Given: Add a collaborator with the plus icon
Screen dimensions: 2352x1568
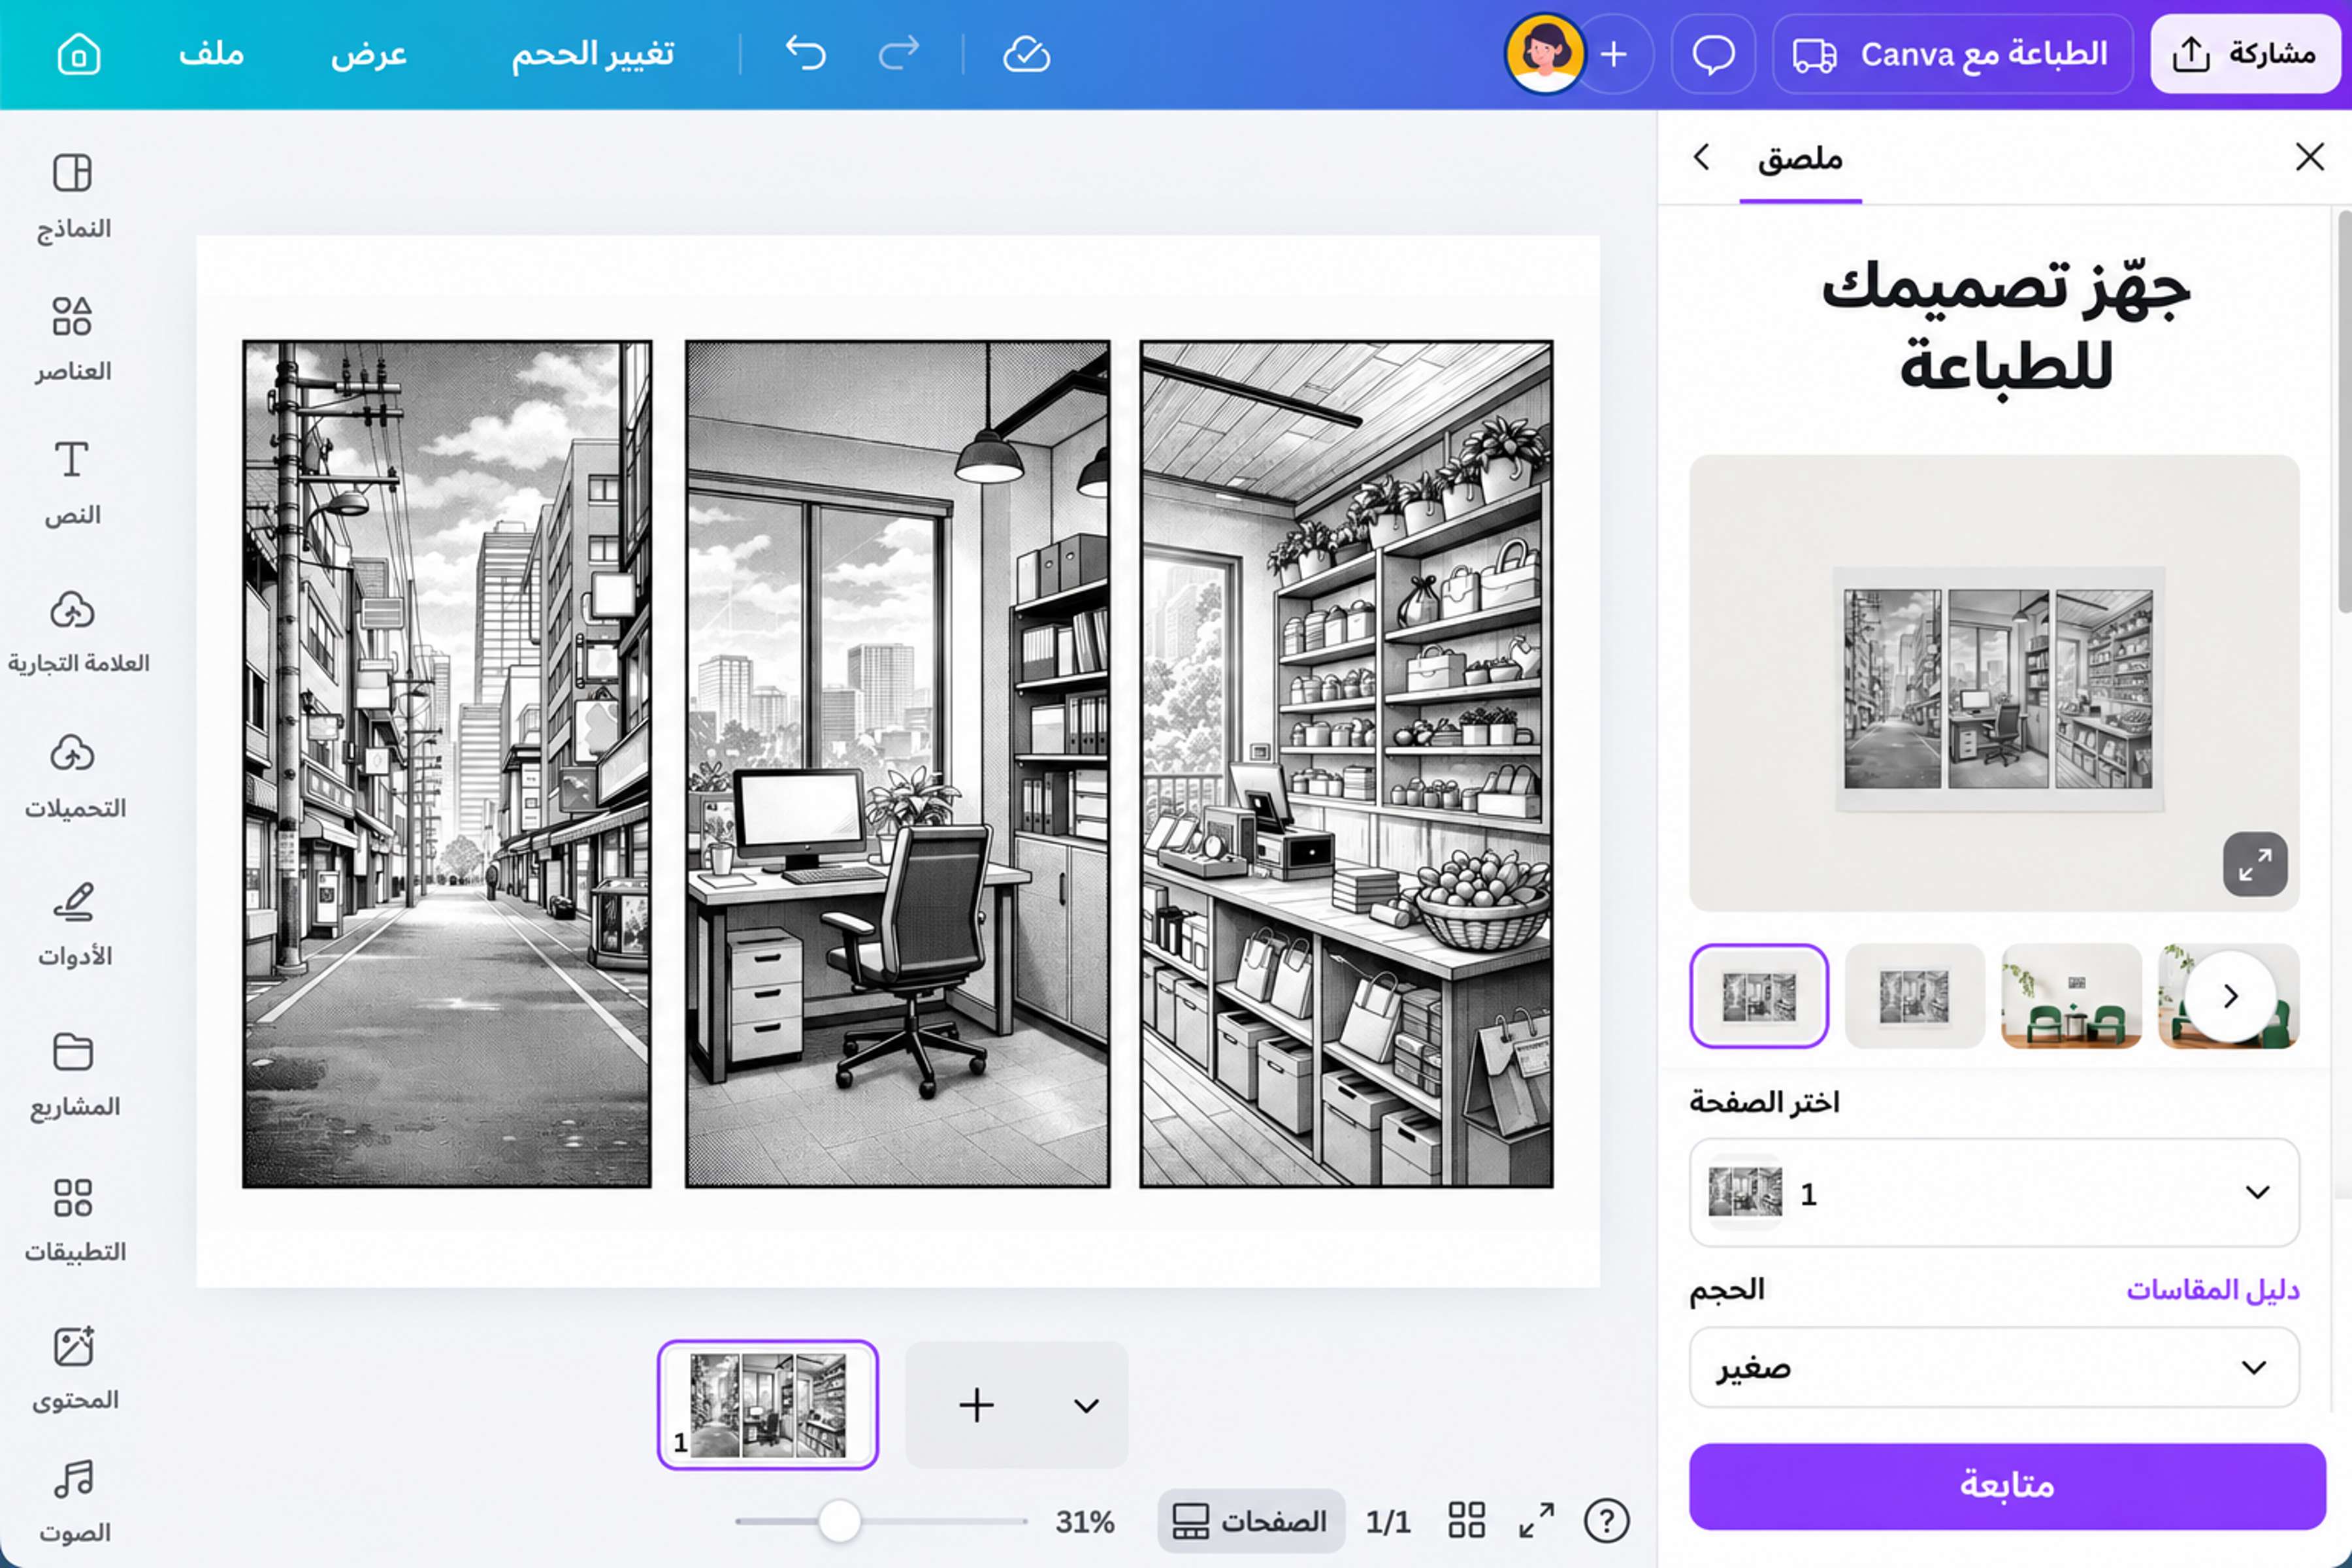Looking at the screenshot, I should pos(1614,54).
